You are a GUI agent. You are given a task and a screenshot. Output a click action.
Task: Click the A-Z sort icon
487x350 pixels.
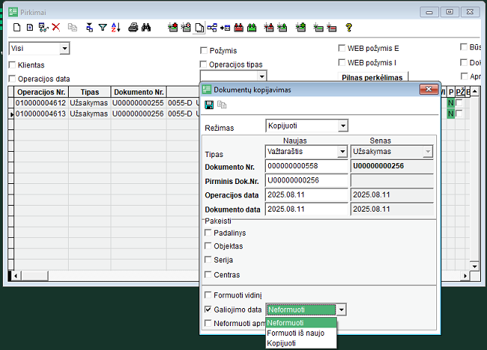click(x=116, y=28)
